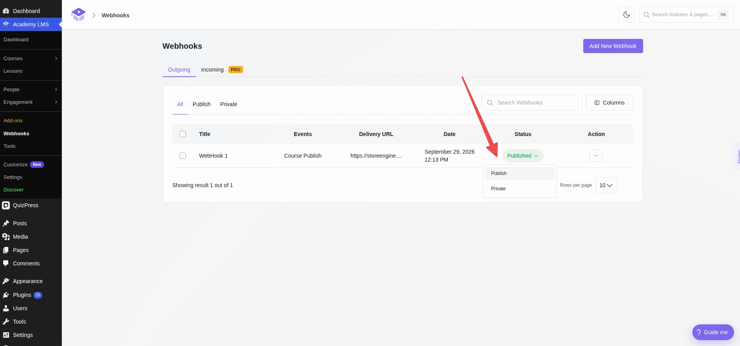Focus the Search Webhooks field
Image resolution: width=740 pixels, height=346 pixels.
[x=530, y=103]
